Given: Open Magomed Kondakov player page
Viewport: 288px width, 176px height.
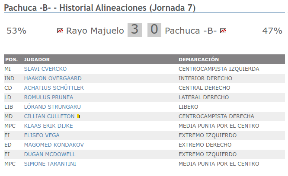Looking at the screenshot, I should tap(54, 145).
